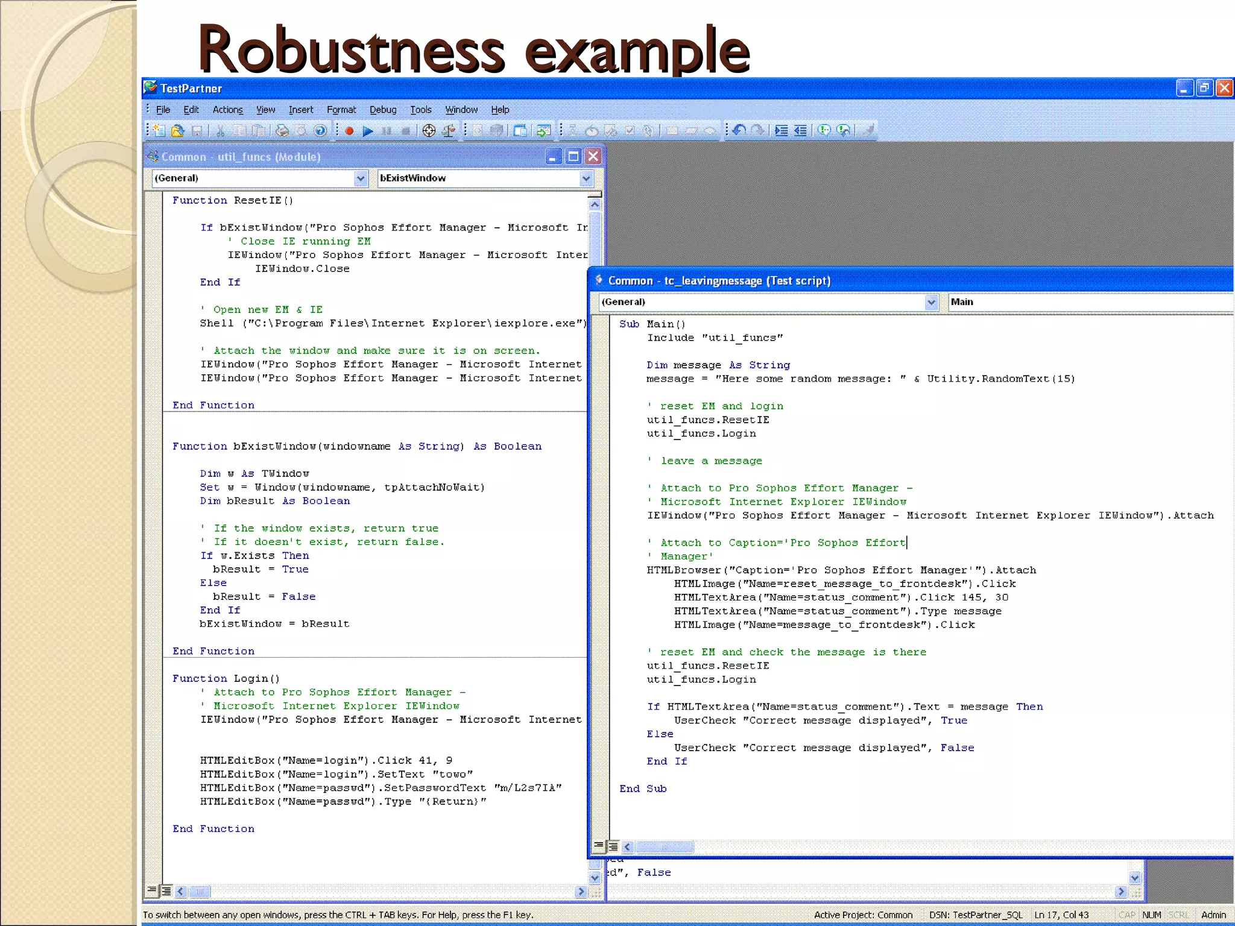Screen dimensions: 1235x926
Task: Click scroll right arrow in util_funcs window
Action: point(581,891)
